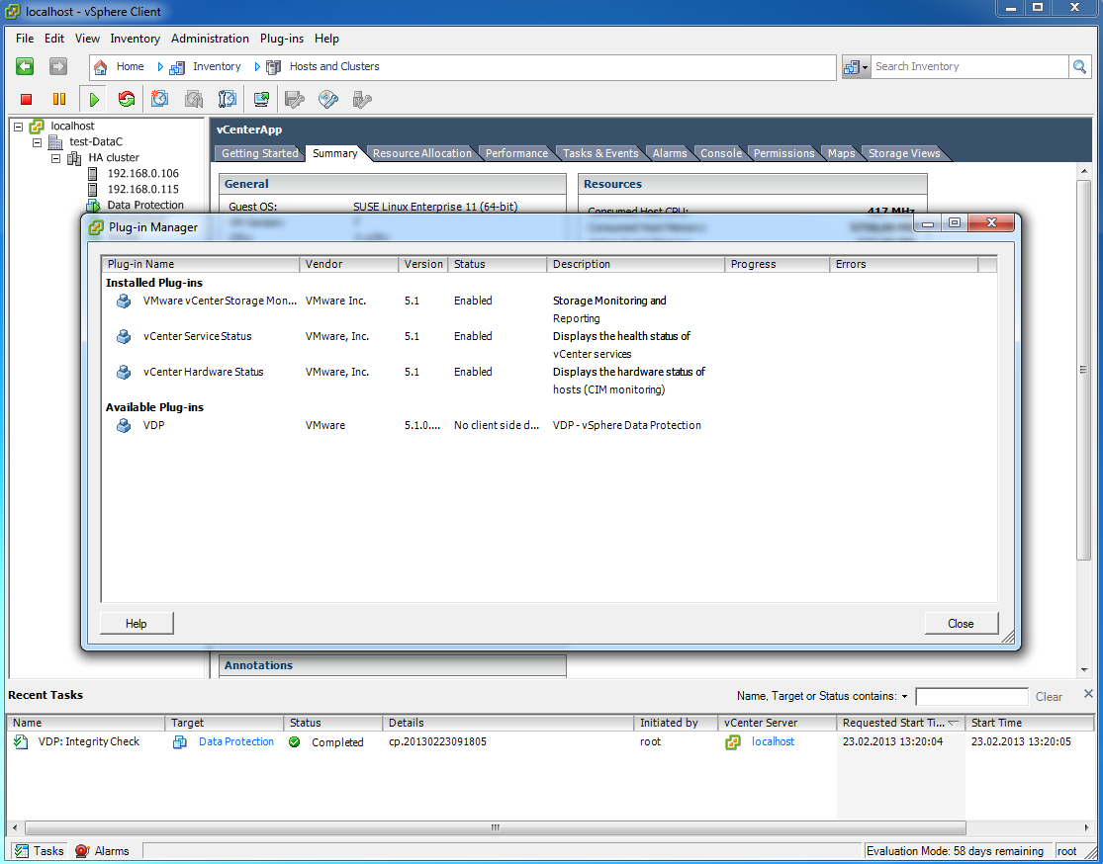Click VDP Integrity Check task icon
Screen dimensions: 1103x864
pos(21,741)
